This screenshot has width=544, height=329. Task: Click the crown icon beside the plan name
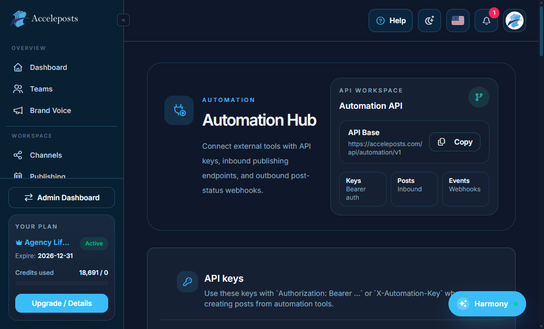click(19, 242)
